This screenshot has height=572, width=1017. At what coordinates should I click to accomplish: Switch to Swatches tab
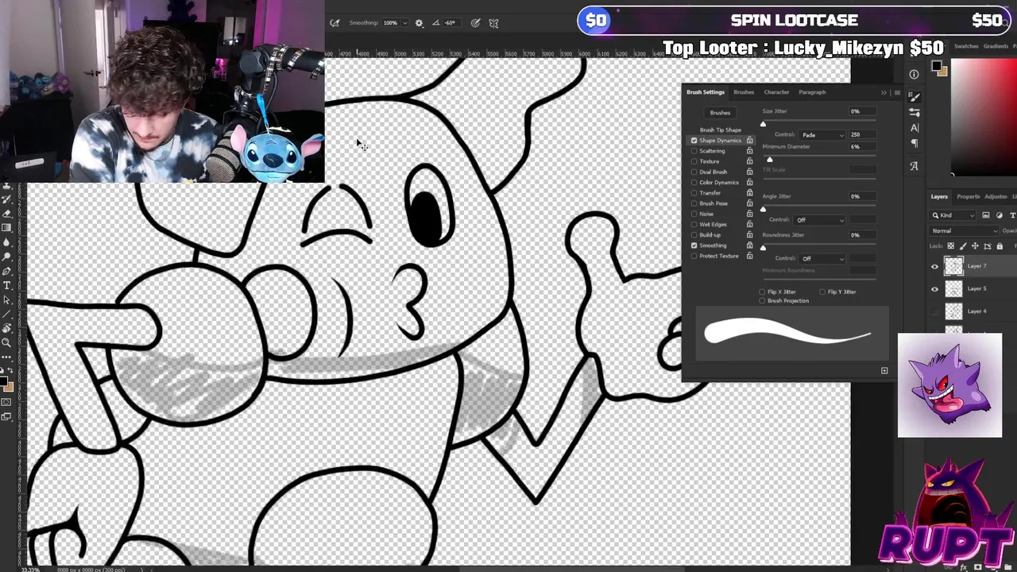click(x=965, y=47)
